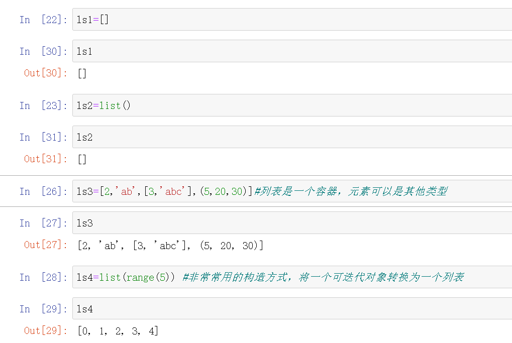The image size is (512, 343).
Task: Click the Out[29] prompt label
Action: click(46, 331)
